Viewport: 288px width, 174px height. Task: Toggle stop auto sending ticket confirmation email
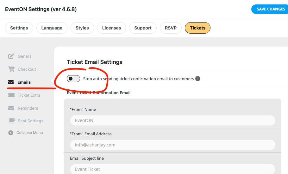73,79
